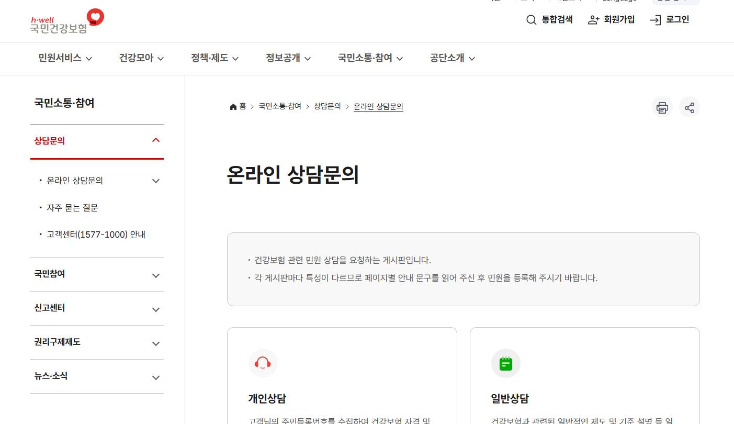Viewport: 734px width, 424px height.
Task: Open the share icon next to print
Action: [689, 107]
